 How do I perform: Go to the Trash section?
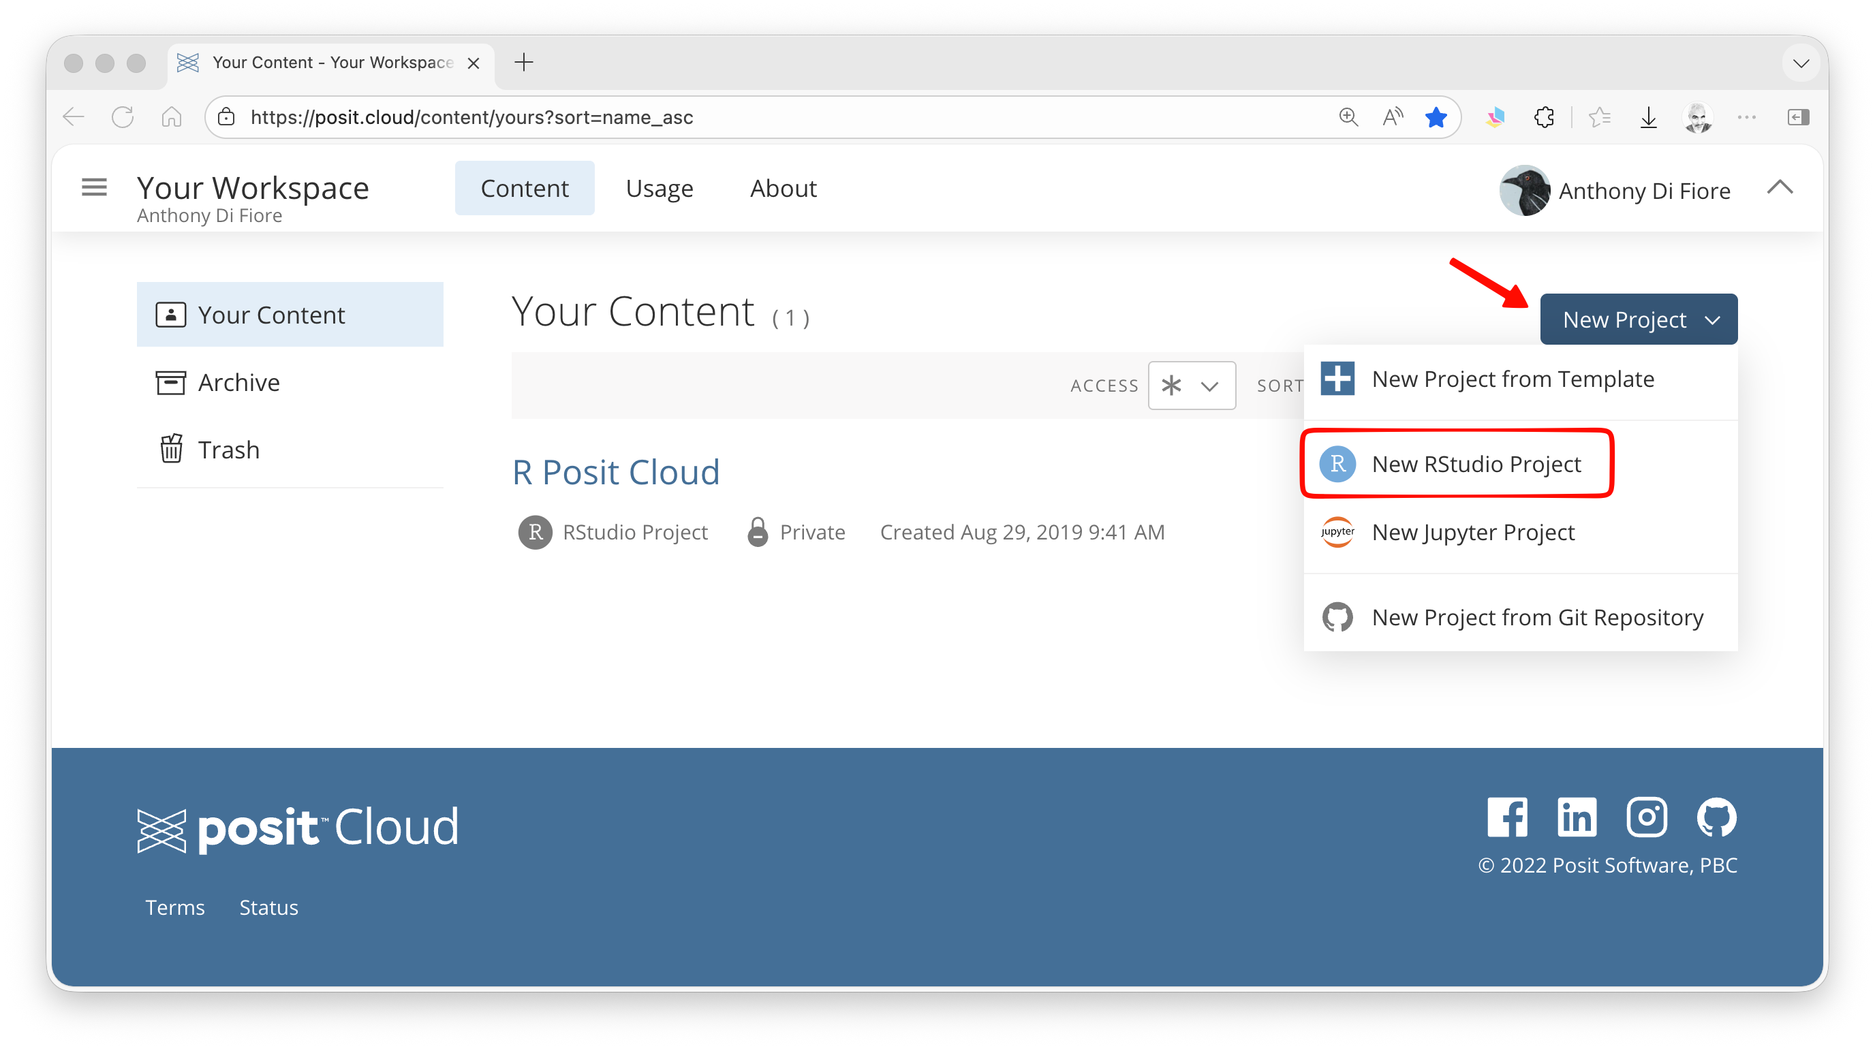click(x=228, y=450)
